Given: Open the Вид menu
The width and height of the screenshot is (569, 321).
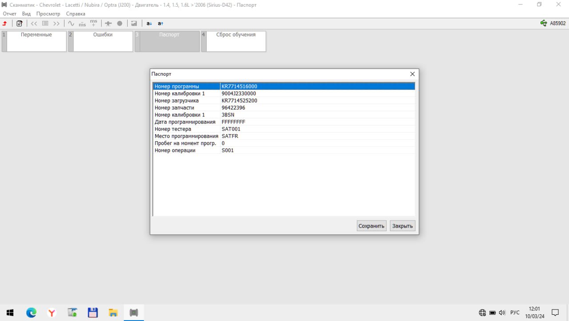Looking at the screenshot, I should coord(26,14).
